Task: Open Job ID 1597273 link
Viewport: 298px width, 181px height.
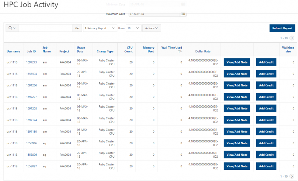Action: click(31, 62)
